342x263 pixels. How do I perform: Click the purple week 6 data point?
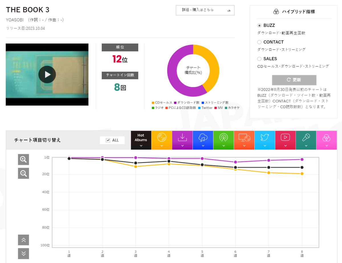[235, 162]
